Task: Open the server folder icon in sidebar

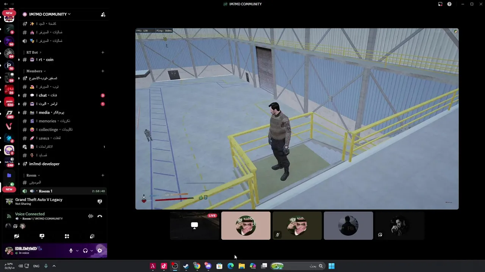Action: coord(9,175)
